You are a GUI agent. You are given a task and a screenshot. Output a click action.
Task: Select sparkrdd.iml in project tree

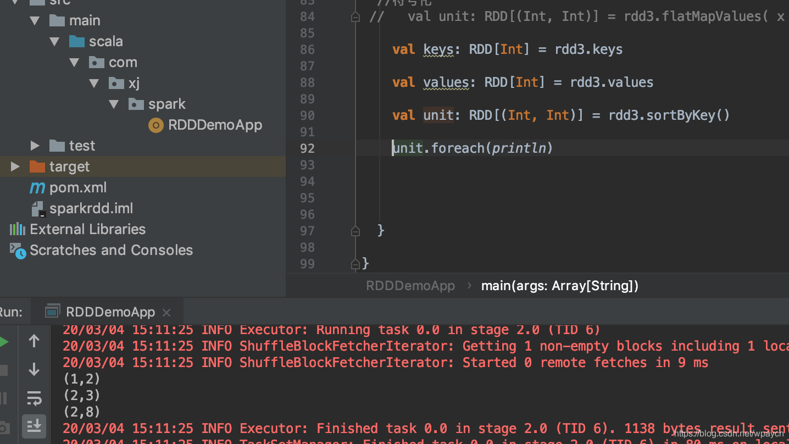tap(91, 209)
